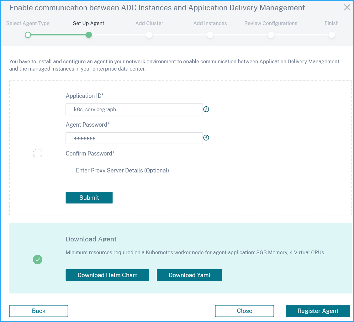Click the Register Agent button

point(318,311)
